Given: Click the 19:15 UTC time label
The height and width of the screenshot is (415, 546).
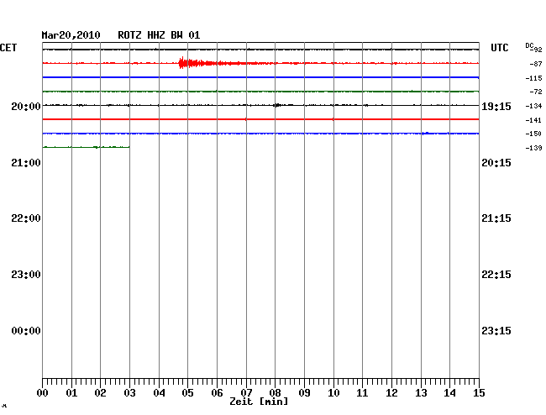Looking at the screenshot, I should pyautogui.click(x=496, y=107).
